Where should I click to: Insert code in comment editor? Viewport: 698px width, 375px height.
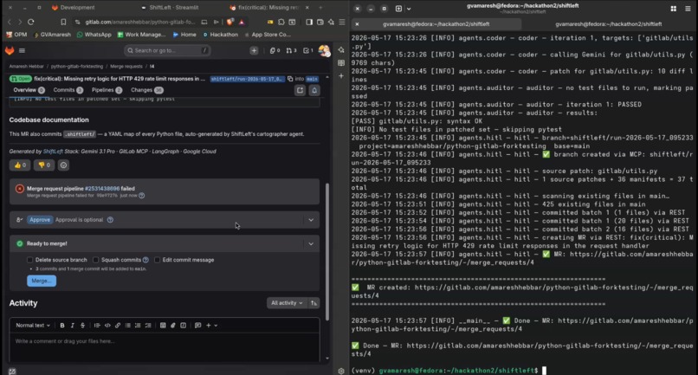107,326
